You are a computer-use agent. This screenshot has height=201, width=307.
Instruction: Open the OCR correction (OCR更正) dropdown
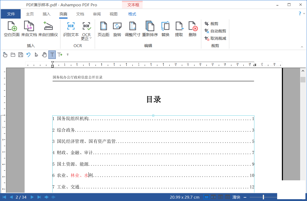[x=86, y=31]
